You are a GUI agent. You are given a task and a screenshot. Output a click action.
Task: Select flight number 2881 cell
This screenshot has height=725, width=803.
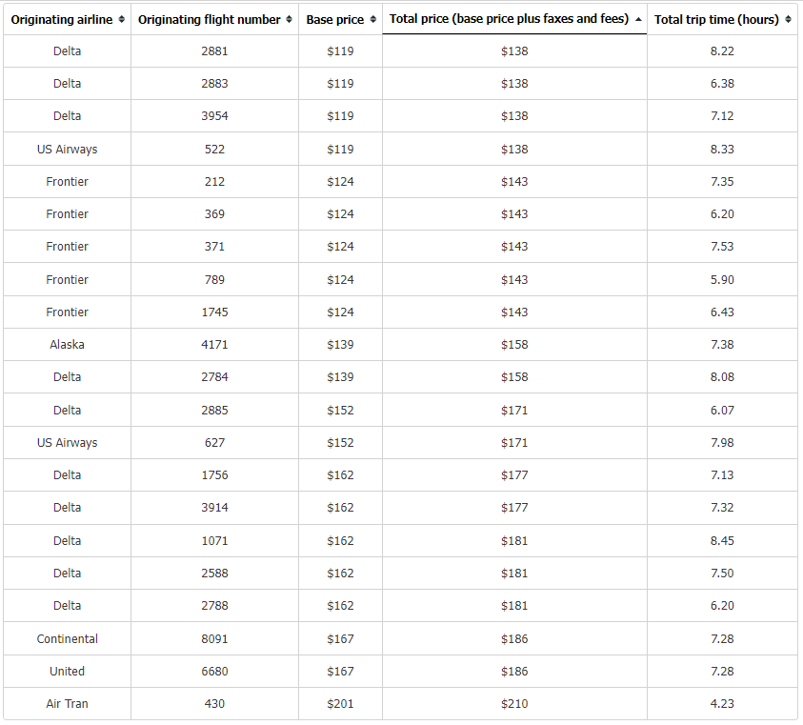pyautogui.click(x=214, y=51)
